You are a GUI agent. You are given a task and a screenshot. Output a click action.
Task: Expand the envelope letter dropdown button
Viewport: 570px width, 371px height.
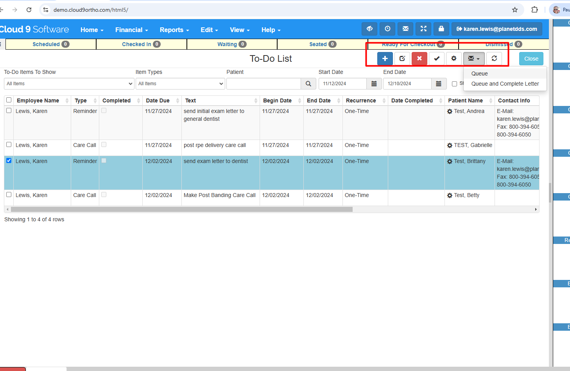(x=474, y=59)
